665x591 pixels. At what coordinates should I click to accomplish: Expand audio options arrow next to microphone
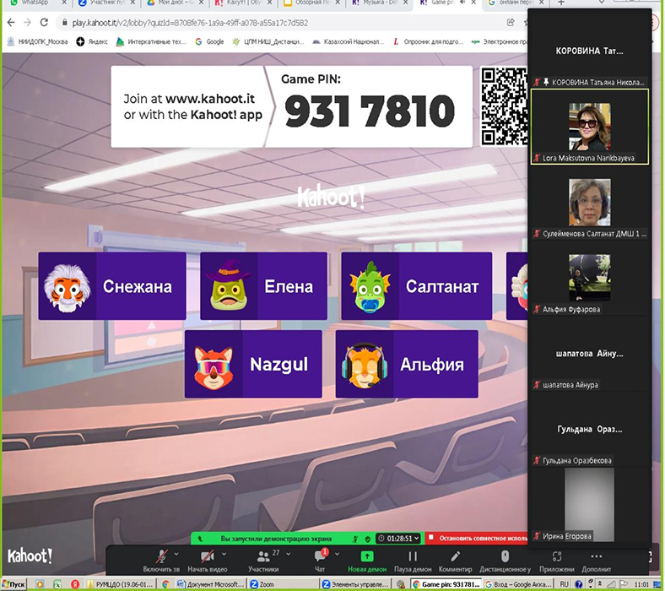(x=177, y=553)
